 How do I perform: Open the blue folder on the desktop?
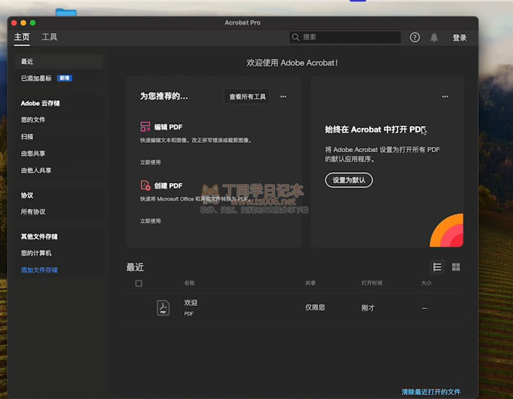coord(66,13)
